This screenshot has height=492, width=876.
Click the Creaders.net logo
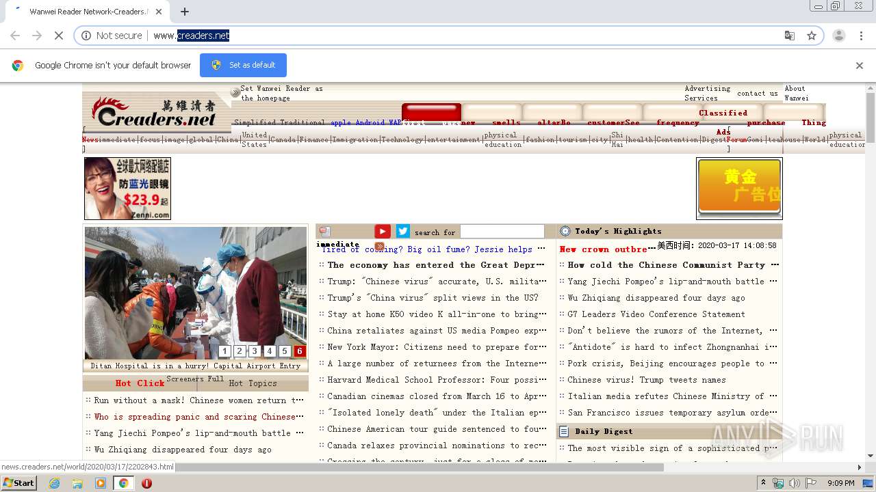pos(154,113)
